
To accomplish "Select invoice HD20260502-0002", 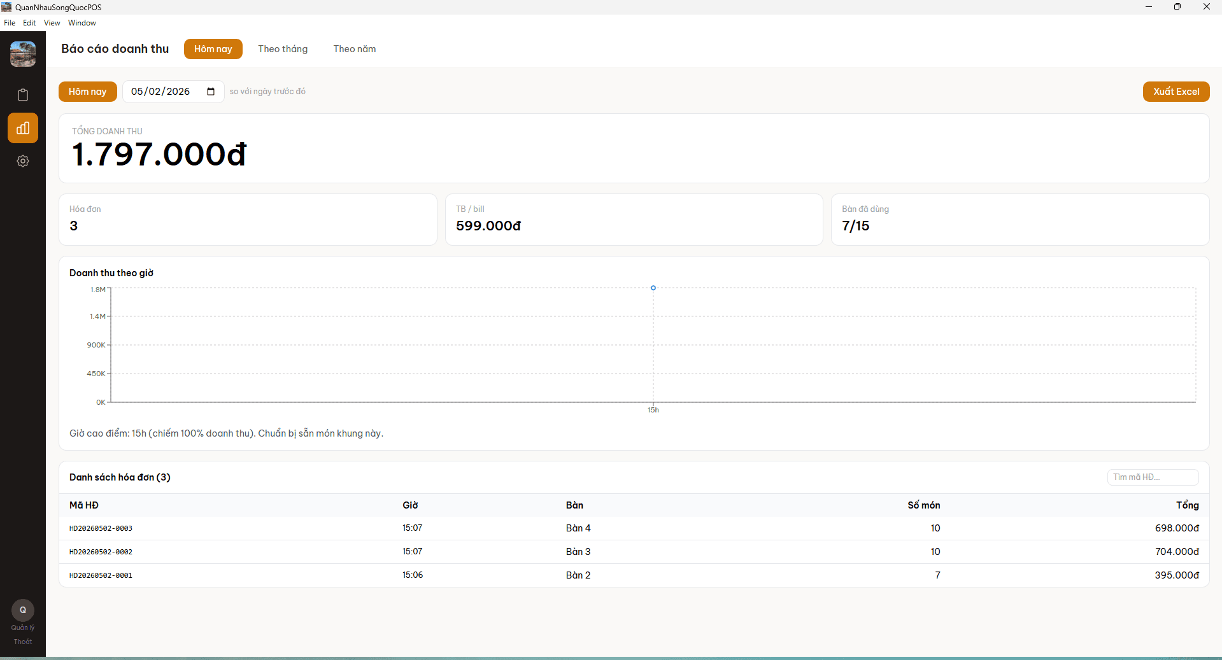I will [x=634, y=552].
